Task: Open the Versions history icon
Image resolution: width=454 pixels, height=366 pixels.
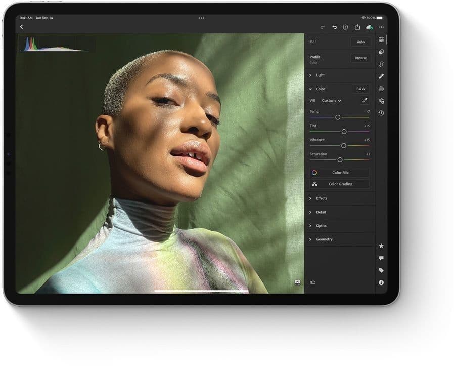Action: coord(381,113)
